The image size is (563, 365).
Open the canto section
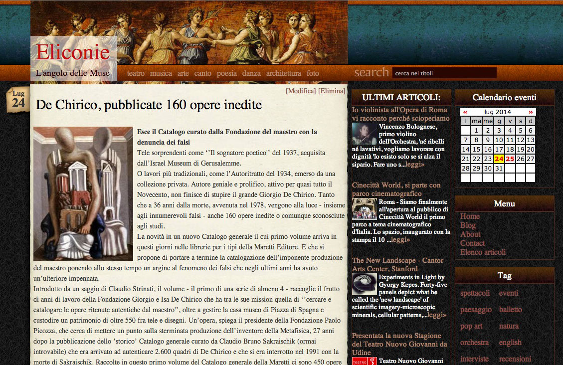(x=203, y=73)
